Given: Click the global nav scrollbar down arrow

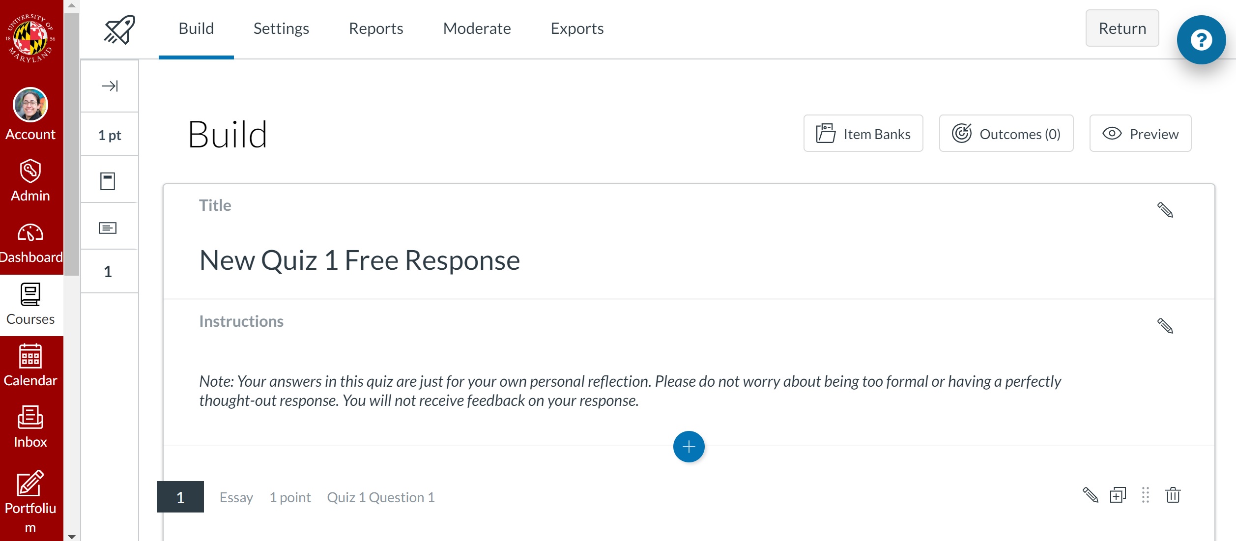Looking at the screenshot, I should [x=72, y=537].
